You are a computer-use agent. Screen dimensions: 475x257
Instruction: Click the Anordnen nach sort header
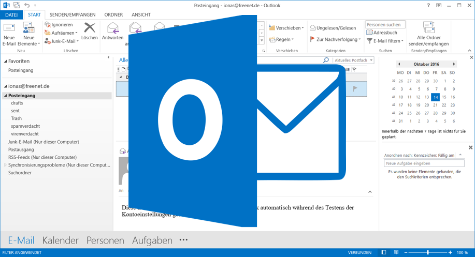pos(420,155)
